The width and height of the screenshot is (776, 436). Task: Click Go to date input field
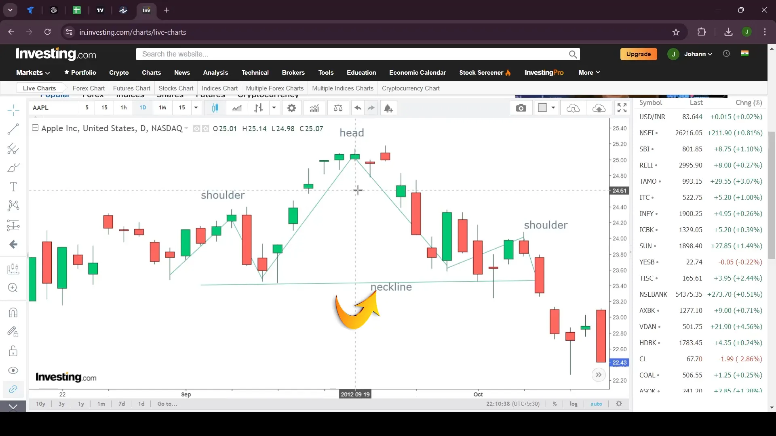(168, 404)
